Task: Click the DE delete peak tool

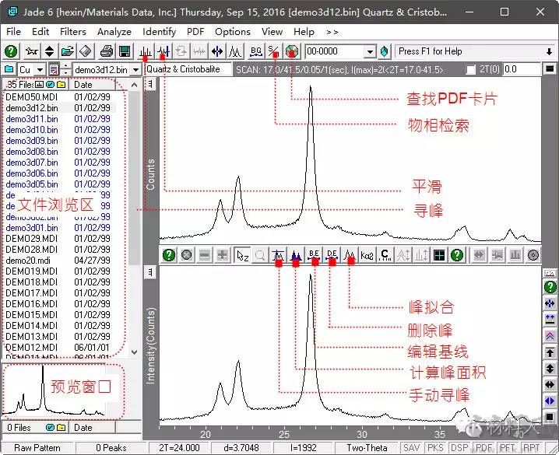Action: pos(332,255)
